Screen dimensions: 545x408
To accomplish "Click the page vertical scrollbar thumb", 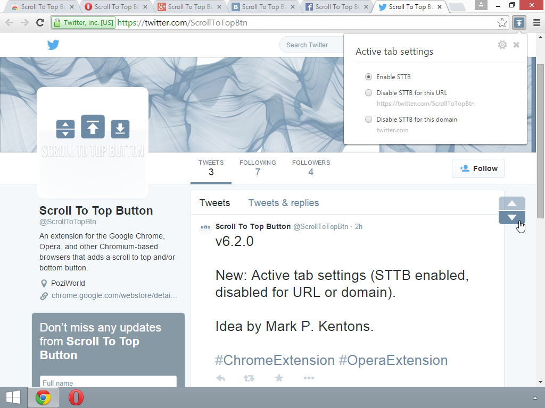I will [540, 141].
